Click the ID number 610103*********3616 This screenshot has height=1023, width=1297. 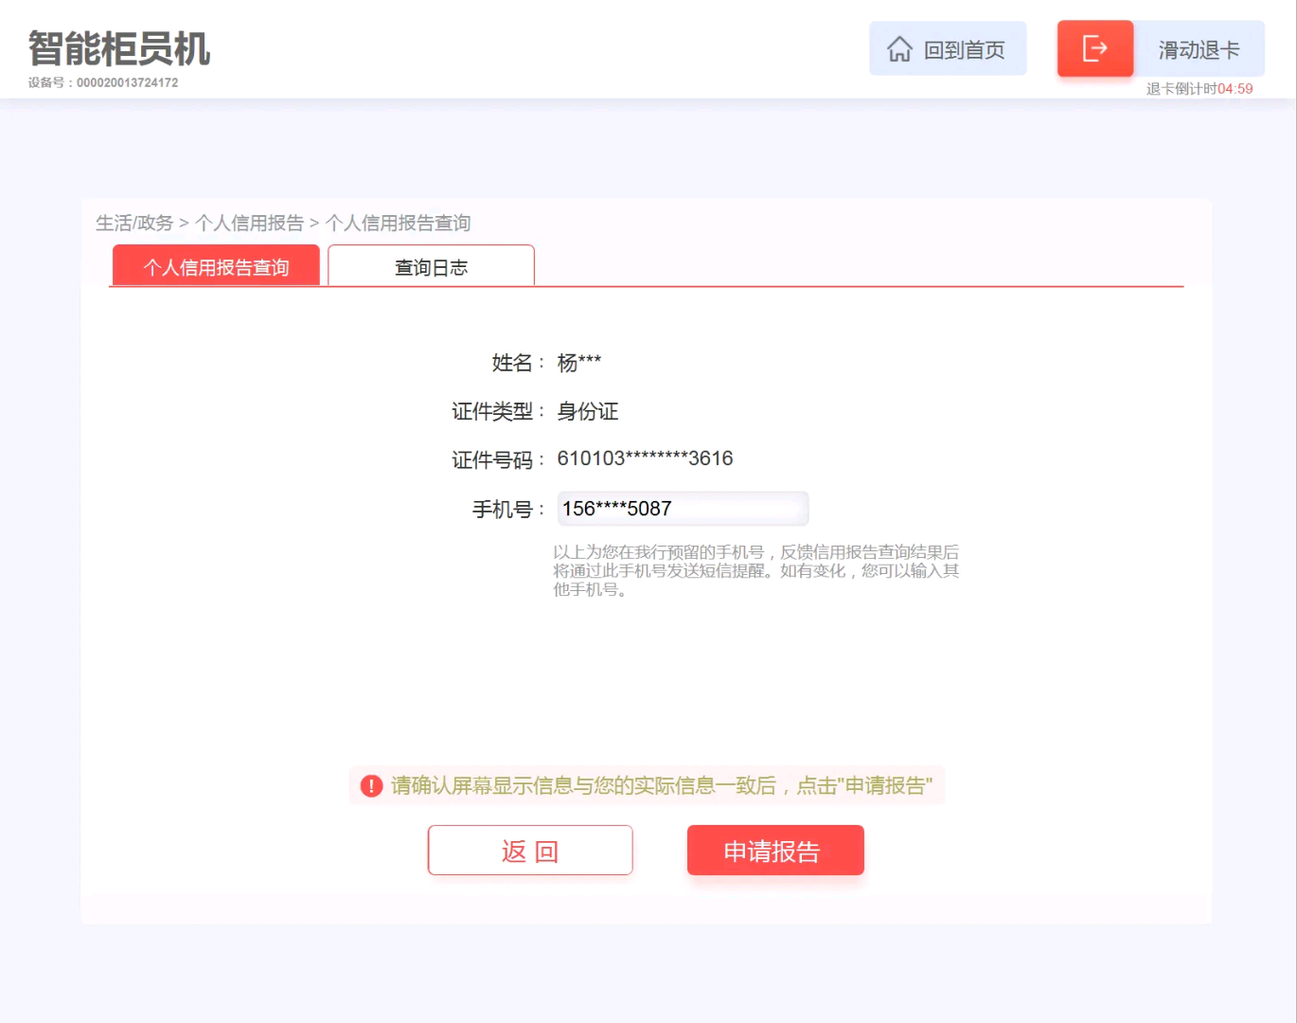tap(645, 458)
